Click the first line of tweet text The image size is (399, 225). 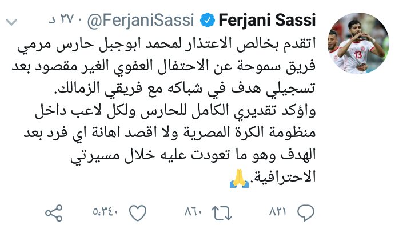[167, 43]
